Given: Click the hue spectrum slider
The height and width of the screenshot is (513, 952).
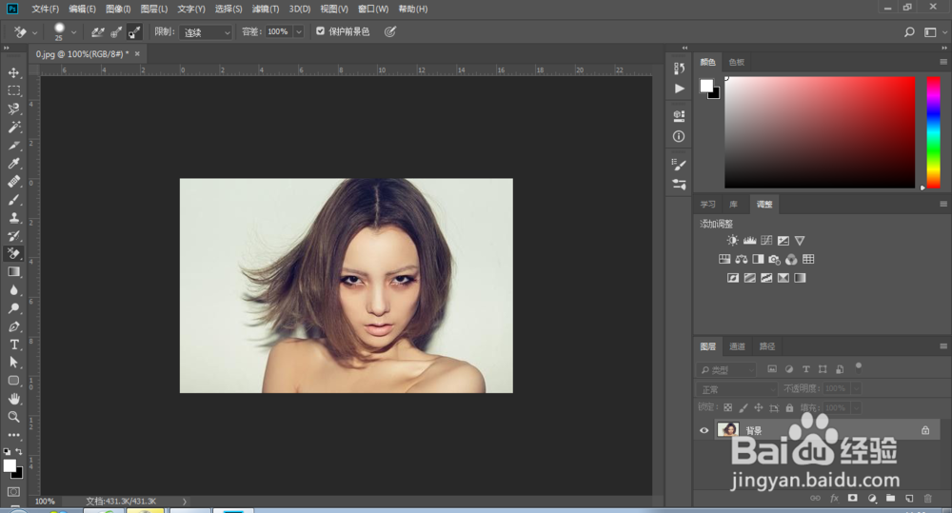Looking at the screenshot, I should click(933, 132).
